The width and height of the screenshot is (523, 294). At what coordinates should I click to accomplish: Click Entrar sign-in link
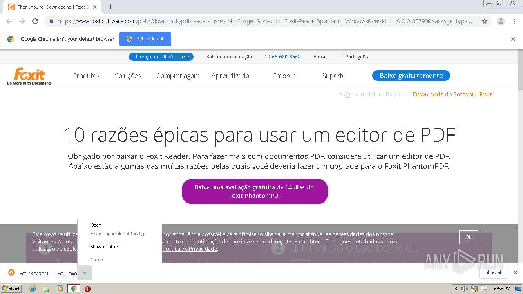tap(320, 57)
